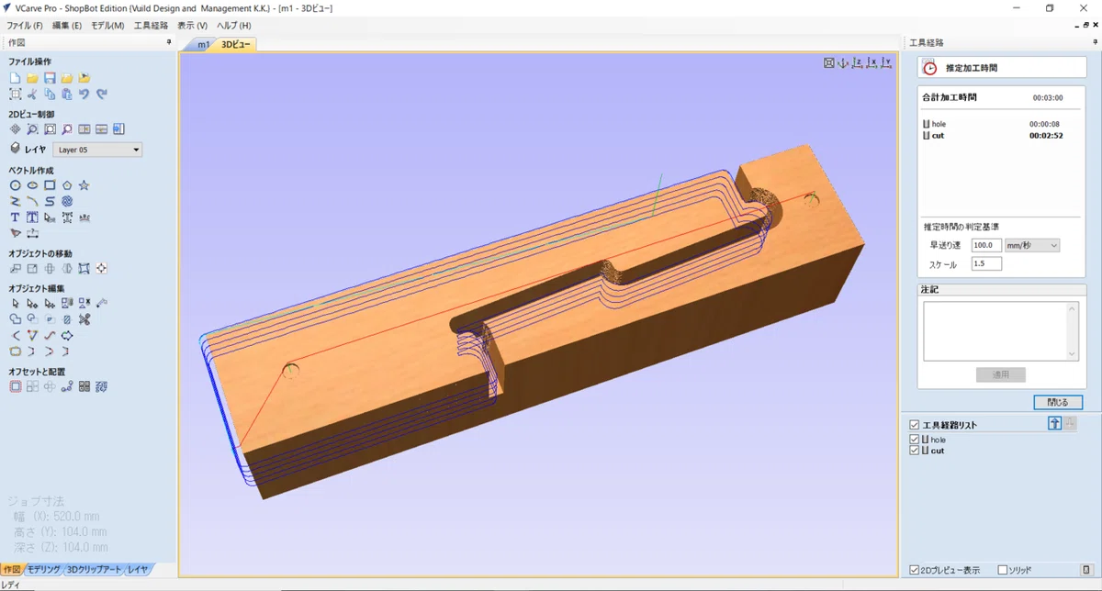Click the estimated machining time clock icon
1102x591 pixels.
tap(929, 67)
